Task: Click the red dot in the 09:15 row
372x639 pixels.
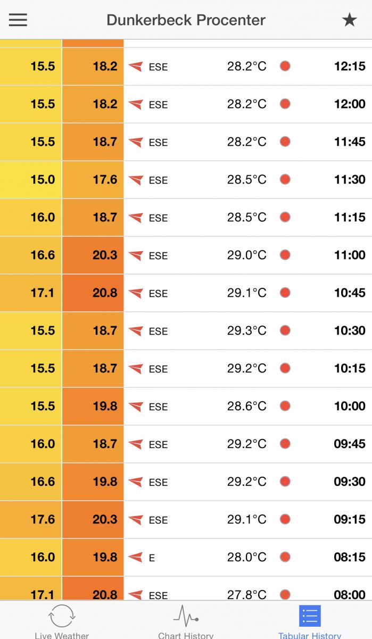Action: [x=285, y=519]
